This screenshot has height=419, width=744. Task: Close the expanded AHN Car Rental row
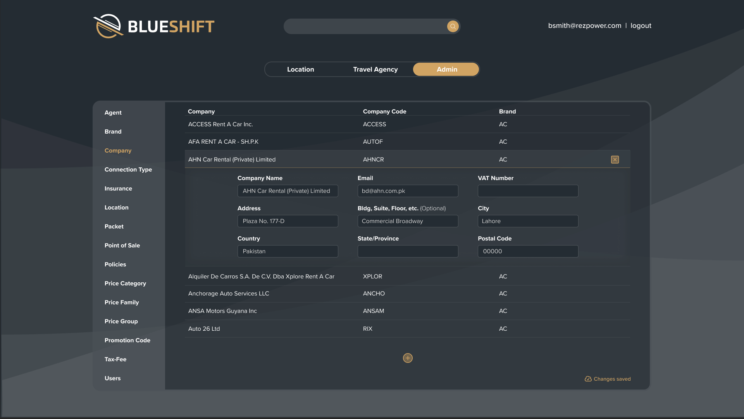pos(615,160)
